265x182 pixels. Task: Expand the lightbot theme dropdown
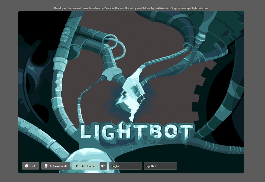pyautogui.click(x=160, y=166)
